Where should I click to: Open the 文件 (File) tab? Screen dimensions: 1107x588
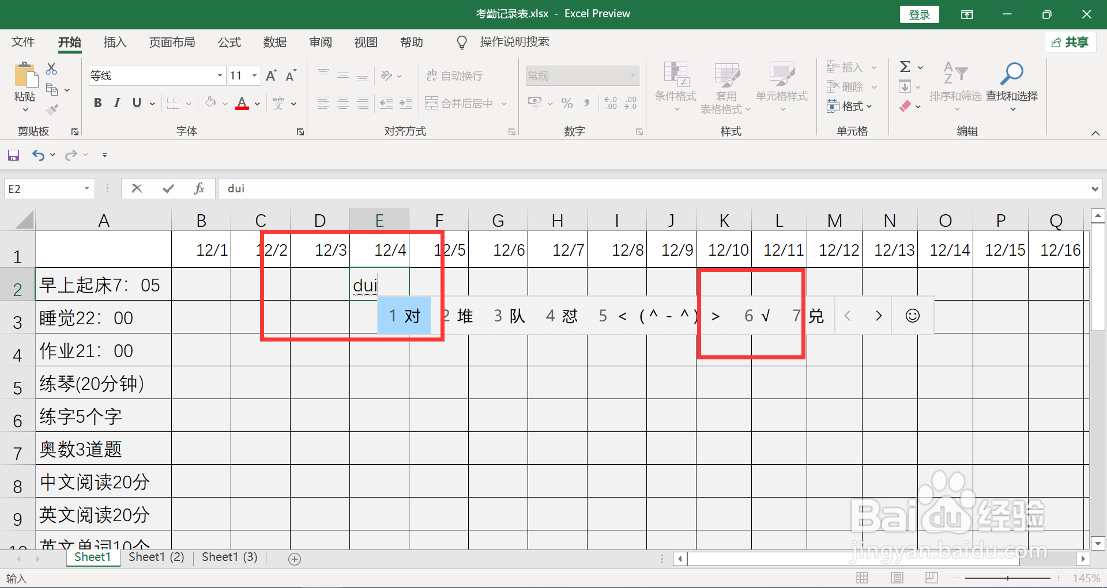[x=23, y=42]
